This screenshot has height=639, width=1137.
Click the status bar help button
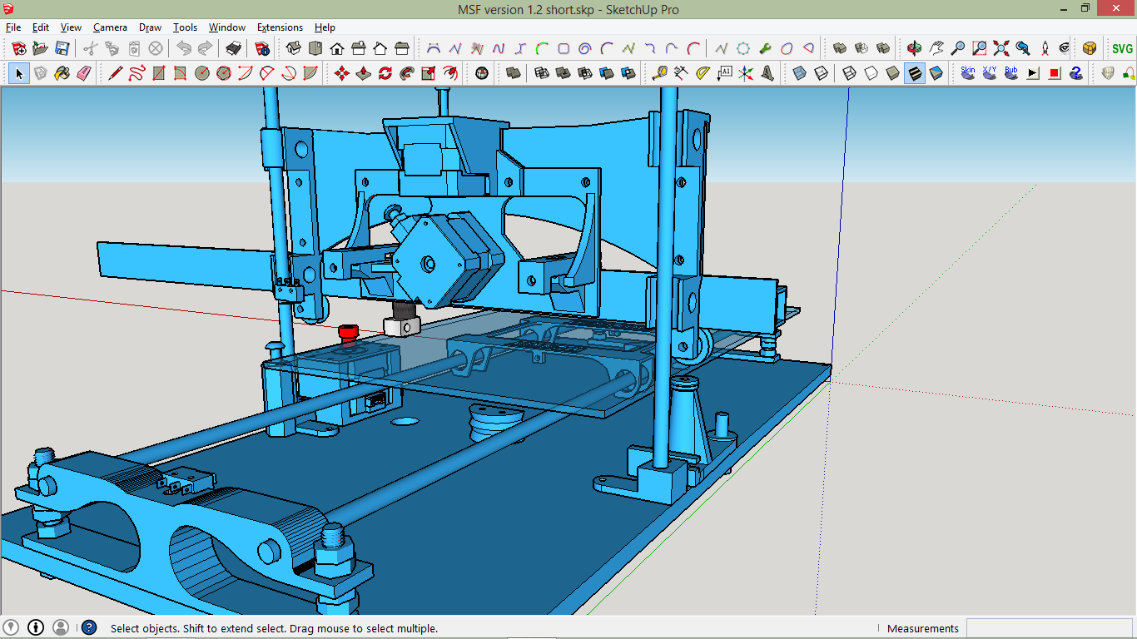point(87,628)
